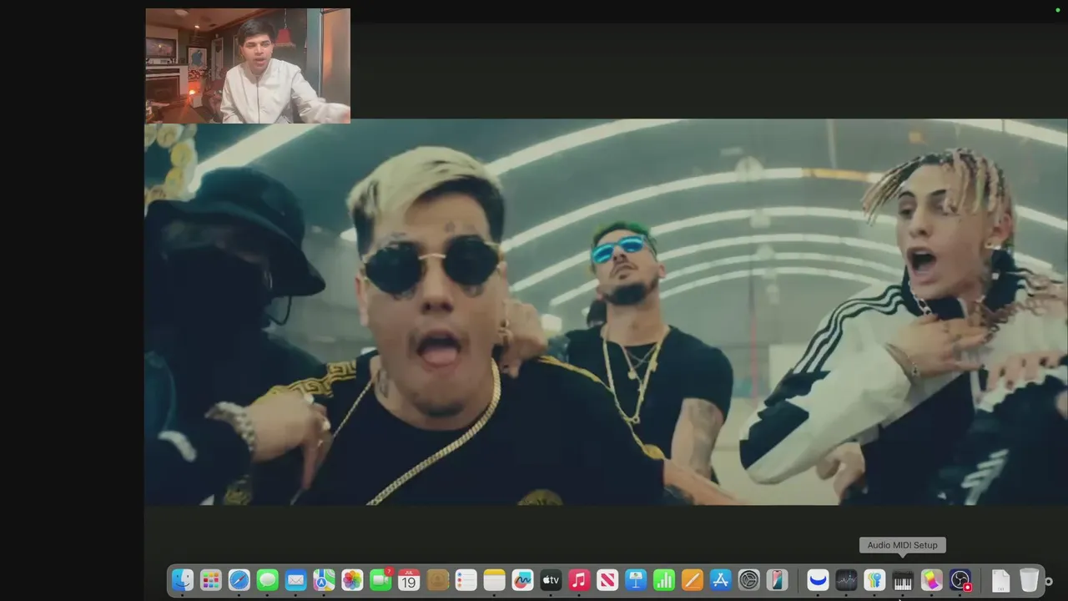Launch Safari from the Dock
The width and height of the screenshot is (1068, 601).
239,580
